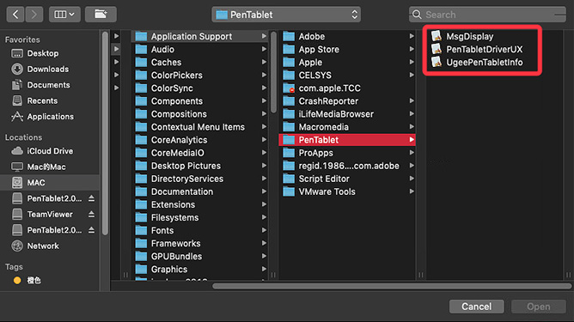Image resolution: width=574 pixels, height=322 pixels.
Task: Click the Cancel button
Action: pyautogui.click(x=476, y=307)
